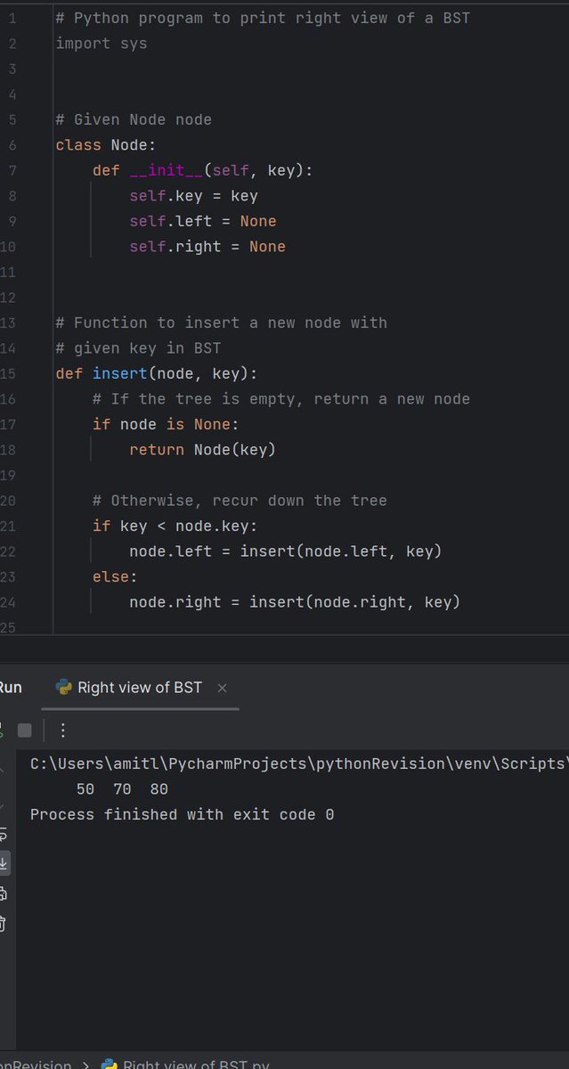Click the 'else:' keyword on line 23
Image resolution: width=569 pixels, height=1069 pixels.
(x=115, y=576)
